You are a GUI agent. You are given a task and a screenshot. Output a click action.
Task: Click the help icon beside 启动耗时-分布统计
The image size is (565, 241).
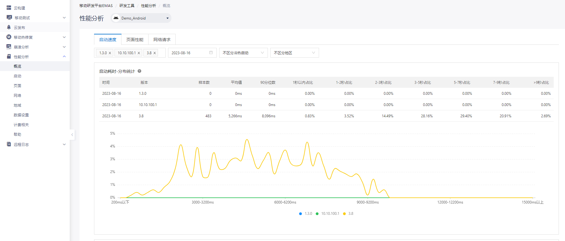139,71
